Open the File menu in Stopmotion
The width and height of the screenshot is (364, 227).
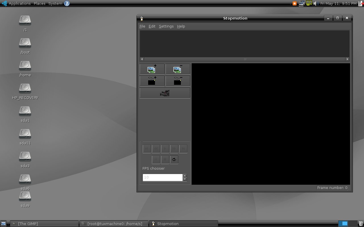pyautogui.click(x=142, y=26)
